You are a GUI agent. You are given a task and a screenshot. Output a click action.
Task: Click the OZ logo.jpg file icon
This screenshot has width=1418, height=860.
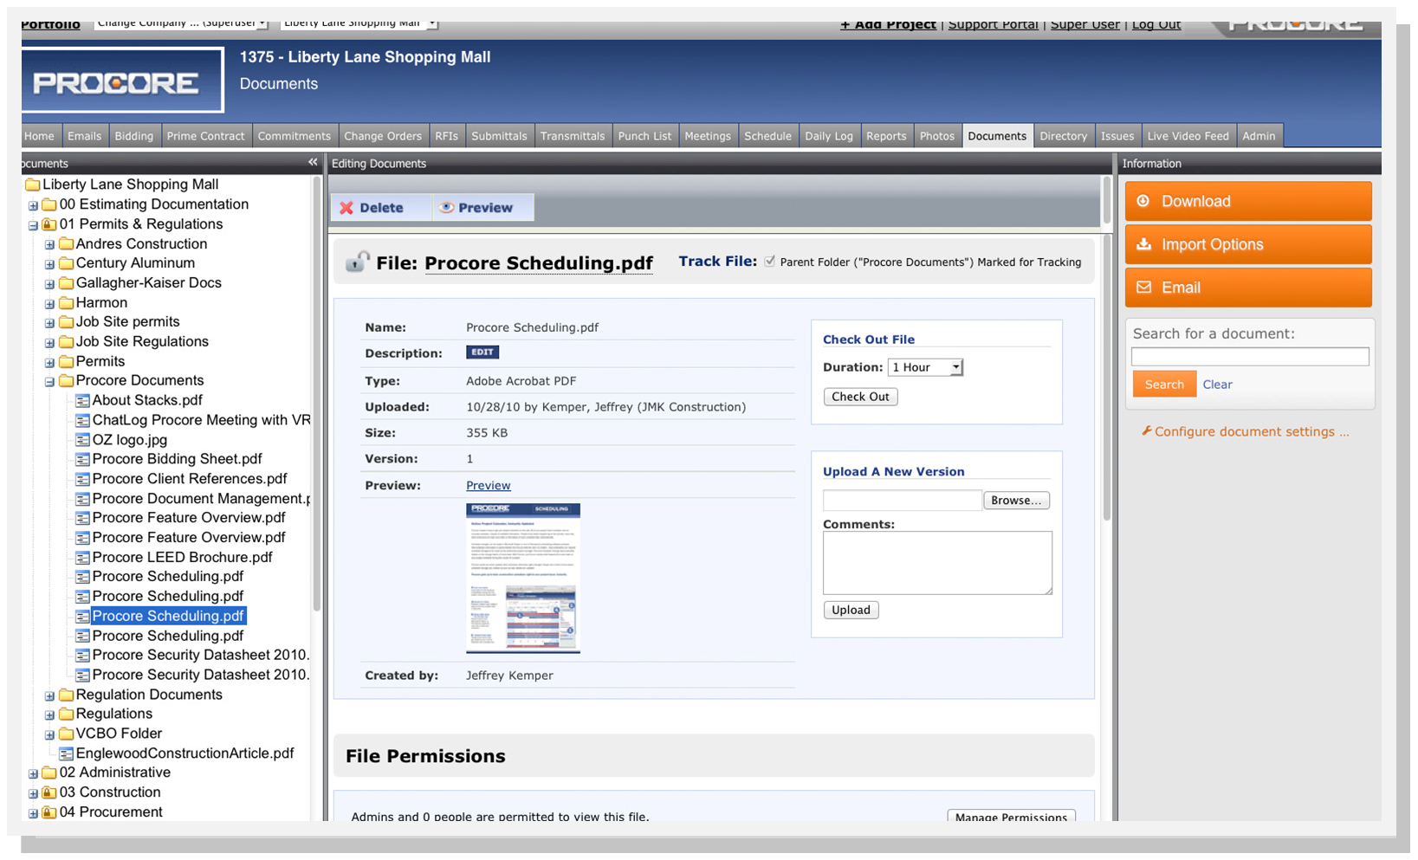pyautogui.click(x=82, y=440)
